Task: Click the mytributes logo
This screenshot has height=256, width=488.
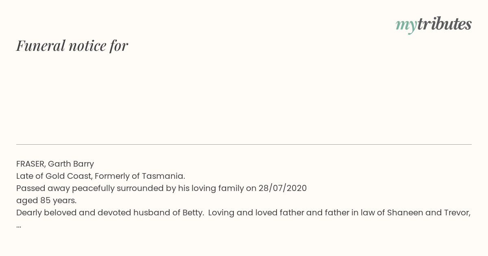Action: 434,25
